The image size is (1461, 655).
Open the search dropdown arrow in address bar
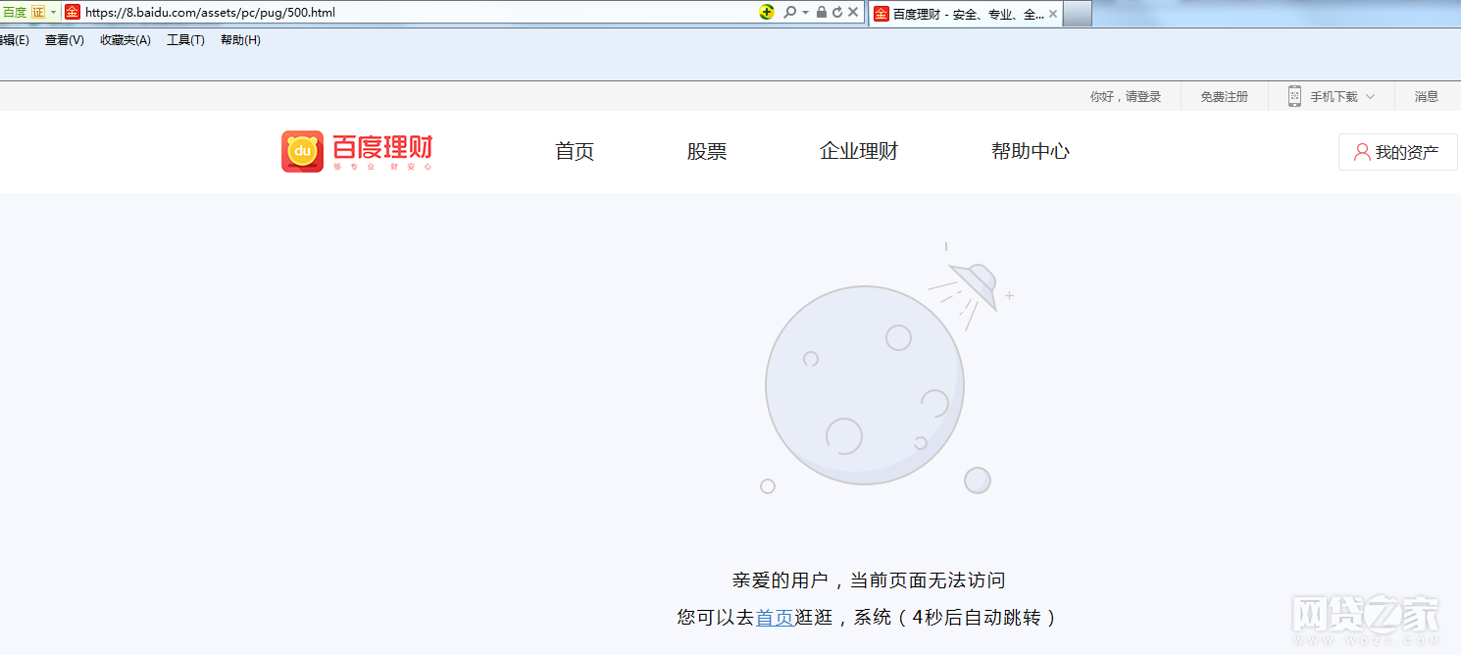(805, 13)
